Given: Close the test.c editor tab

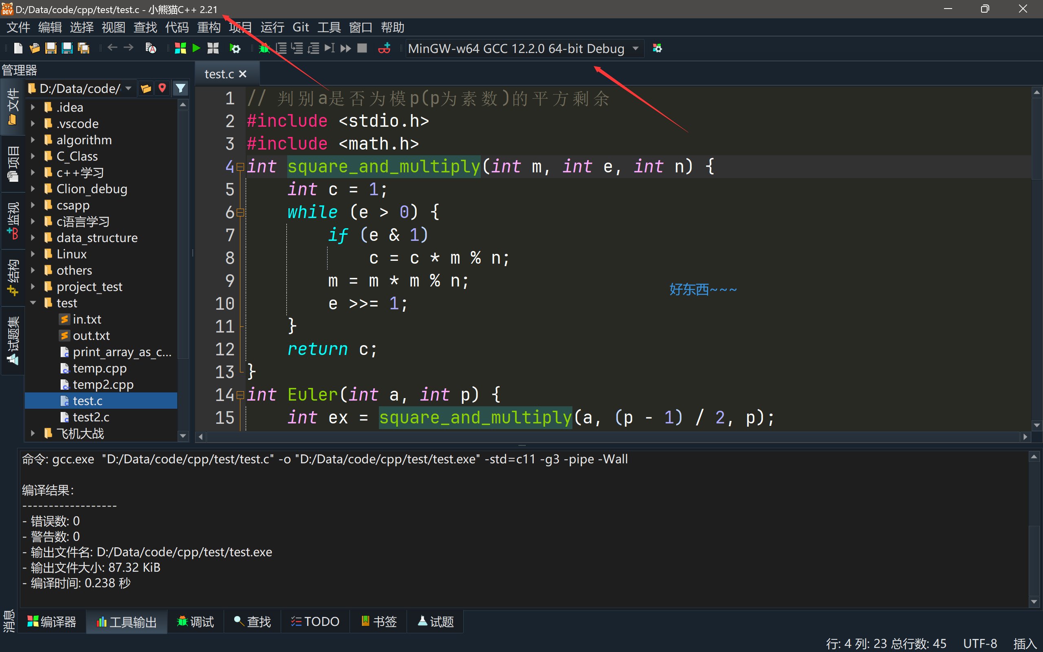Looking at the screenshot, I should pyautogui.click(x=243, y=74).
